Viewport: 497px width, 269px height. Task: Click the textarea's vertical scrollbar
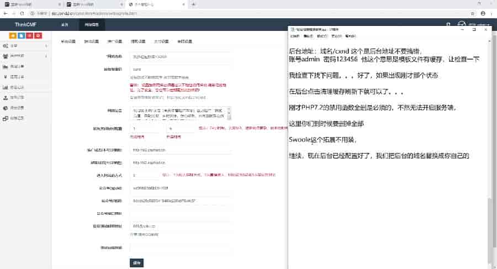click(x=229, y=113)
